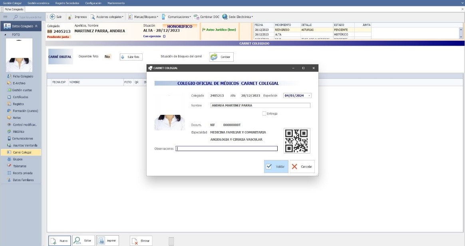The height and width of the screenshot is (246, 465).
Task: Toggle the Entrega checkbox
Action: [x=264, y=113]
